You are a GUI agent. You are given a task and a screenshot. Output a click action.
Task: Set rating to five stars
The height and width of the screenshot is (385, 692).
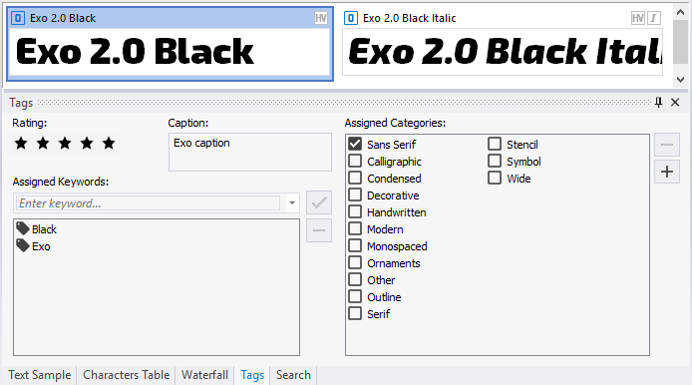(x=109, y=143)
